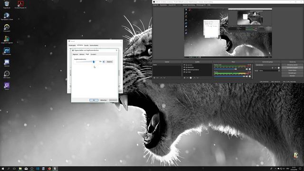Toggle mute speaker icon beside the Kopfhörermikrofon slider
The width and height of the screenshot is (304, 171).
(x=104, y=62)
